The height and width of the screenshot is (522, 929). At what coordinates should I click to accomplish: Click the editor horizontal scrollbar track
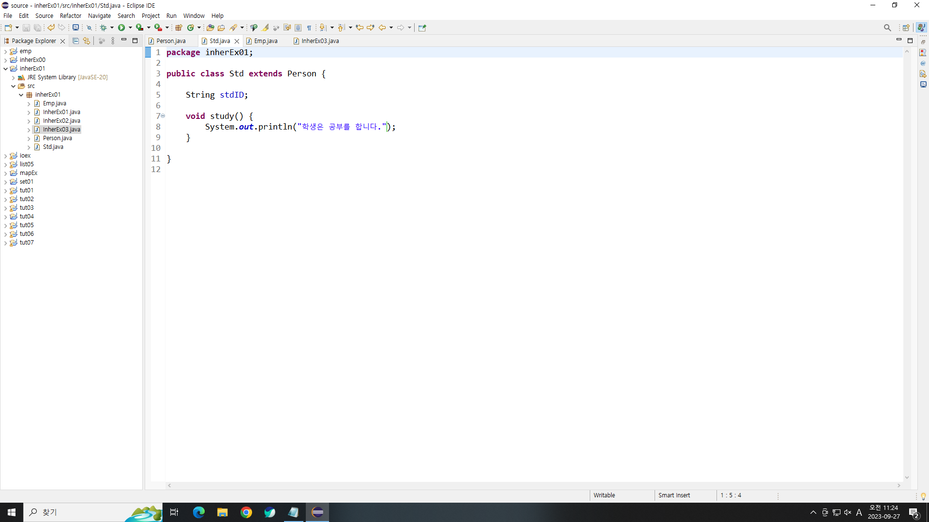[x=532, y=485]
